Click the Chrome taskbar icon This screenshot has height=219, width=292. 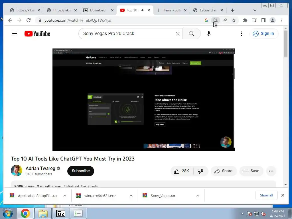[x=25, y=213]
